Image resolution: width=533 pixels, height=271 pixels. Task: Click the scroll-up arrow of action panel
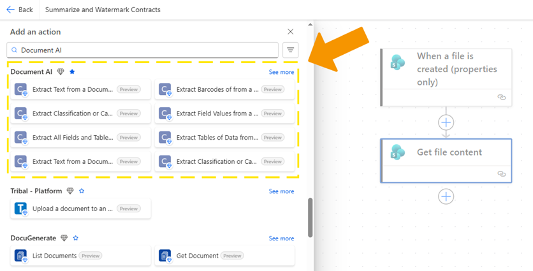(x=310, y=24)
